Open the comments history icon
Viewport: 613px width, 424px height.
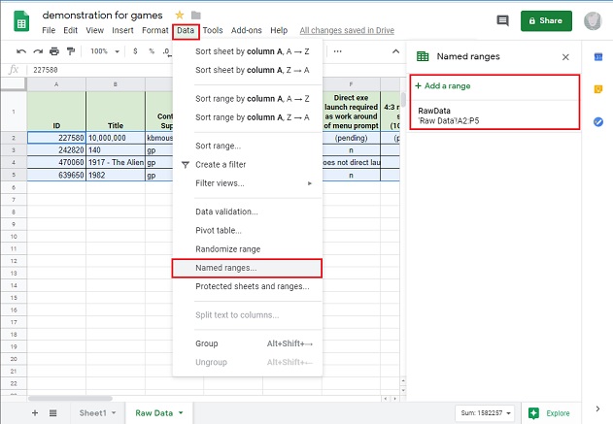(x=502, y=20)
